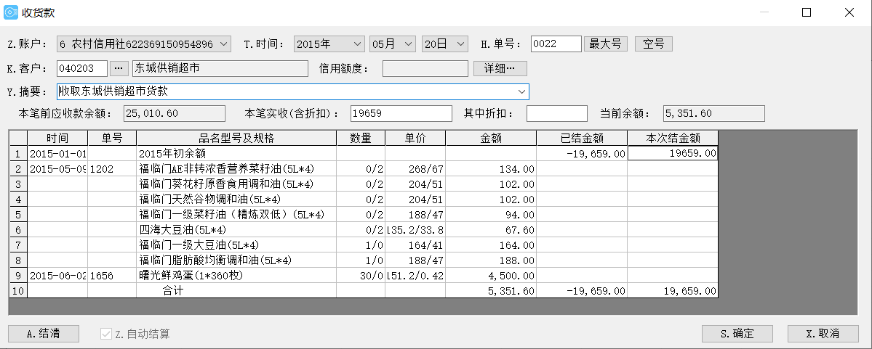
Task: Select 四海大豆油(5L*4) row
Action: click(236, 230)
